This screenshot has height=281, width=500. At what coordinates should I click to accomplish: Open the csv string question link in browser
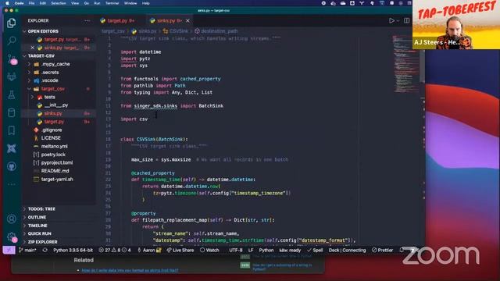(130, 271)
